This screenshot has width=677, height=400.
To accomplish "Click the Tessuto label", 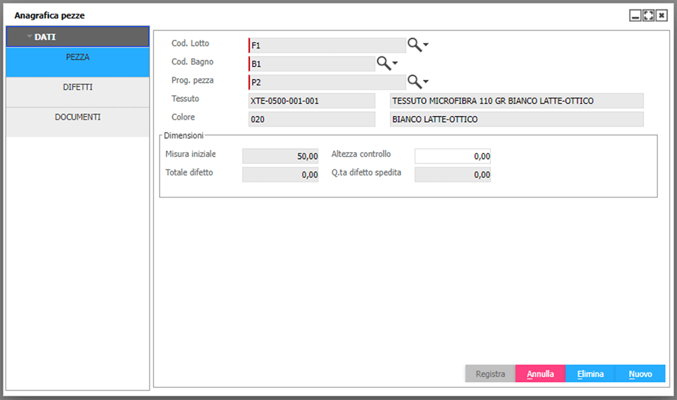I will [x=185, y=98].
